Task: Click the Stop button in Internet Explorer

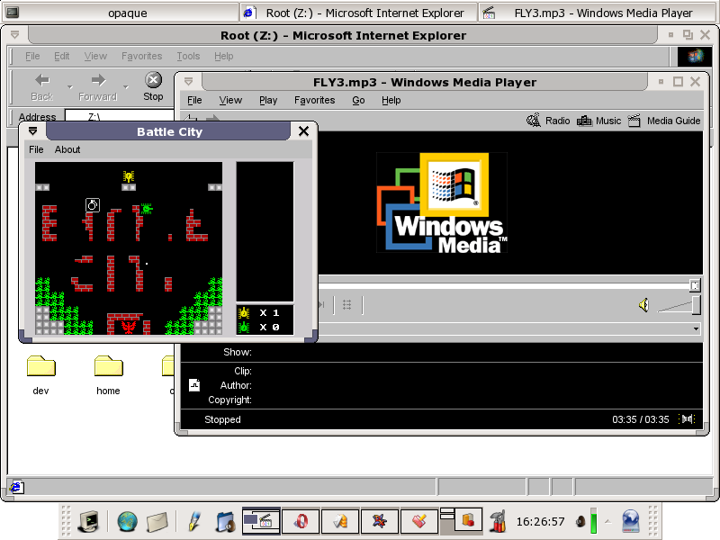Action: point(154,86)
